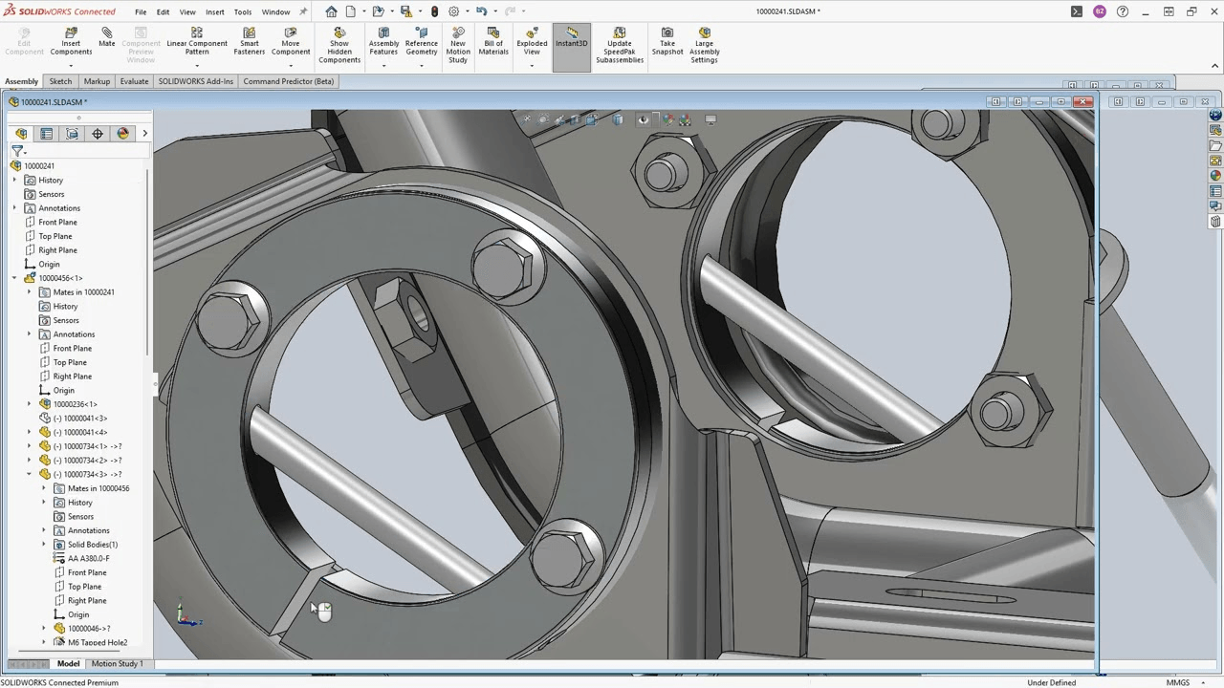Open the Tools menu

[x=242, y=11]
